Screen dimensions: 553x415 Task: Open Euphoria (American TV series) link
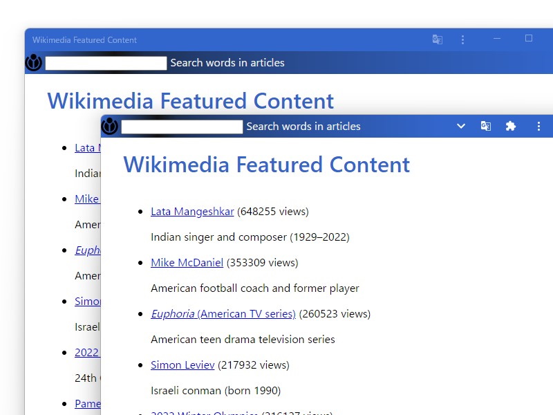223,314
